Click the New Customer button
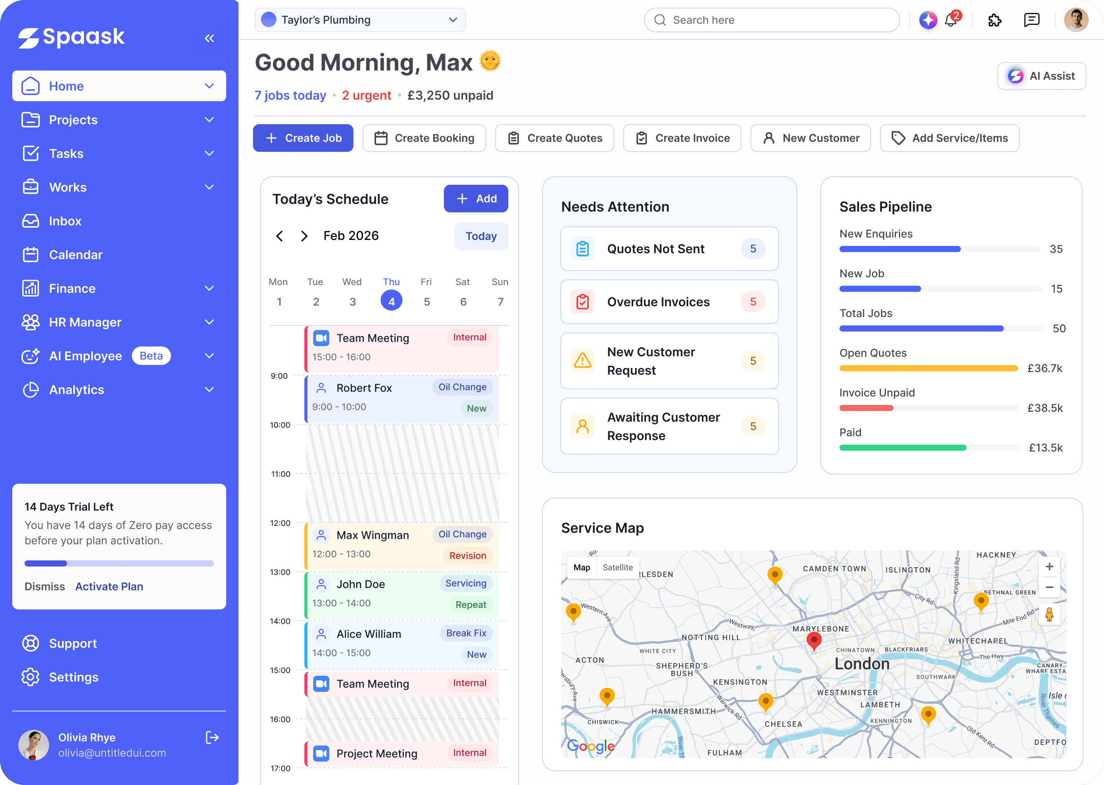This screenshot has width=1104, height=785. pos(811,138)
